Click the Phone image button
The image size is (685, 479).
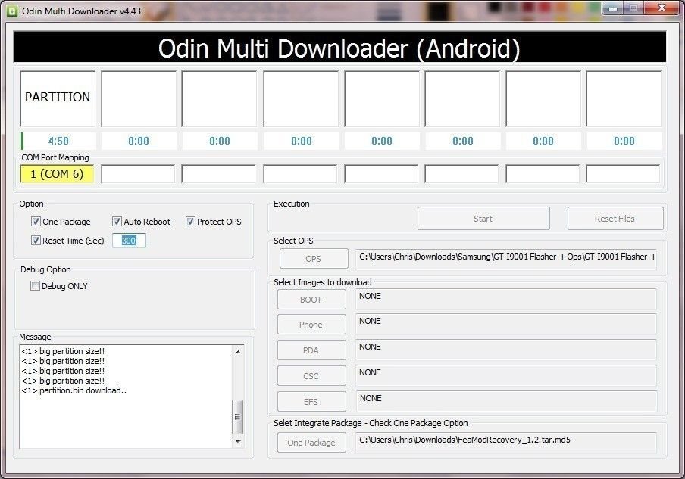pos(311,325)
